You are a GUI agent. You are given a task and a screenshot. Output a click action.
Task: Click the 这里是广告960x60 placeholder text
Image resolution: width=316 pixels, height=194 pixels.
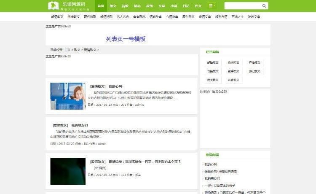pyautogui.click(x=58, y=27)
